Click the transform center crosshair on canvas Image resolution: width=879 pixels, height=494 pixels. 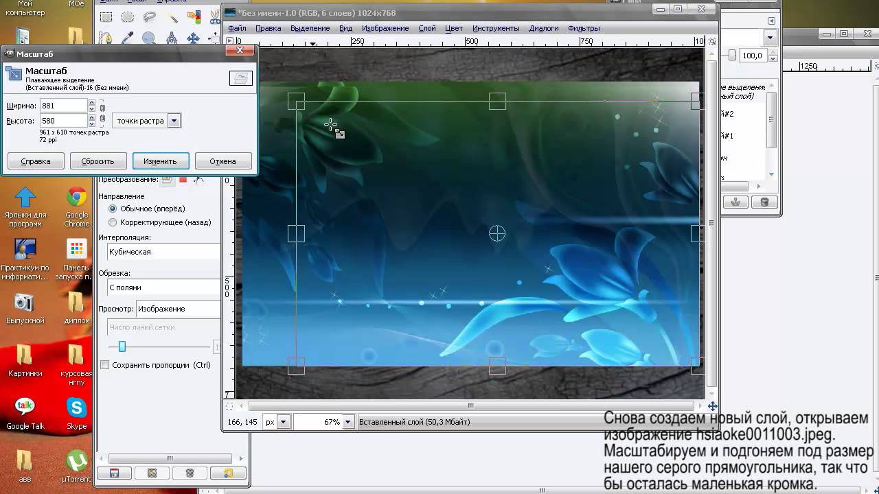[497, 234]
